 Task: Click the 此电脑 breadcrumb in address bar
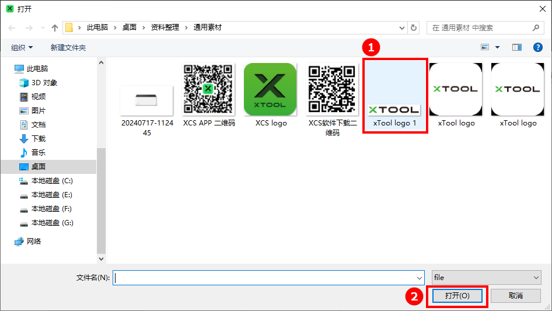[x=97, y=27]
